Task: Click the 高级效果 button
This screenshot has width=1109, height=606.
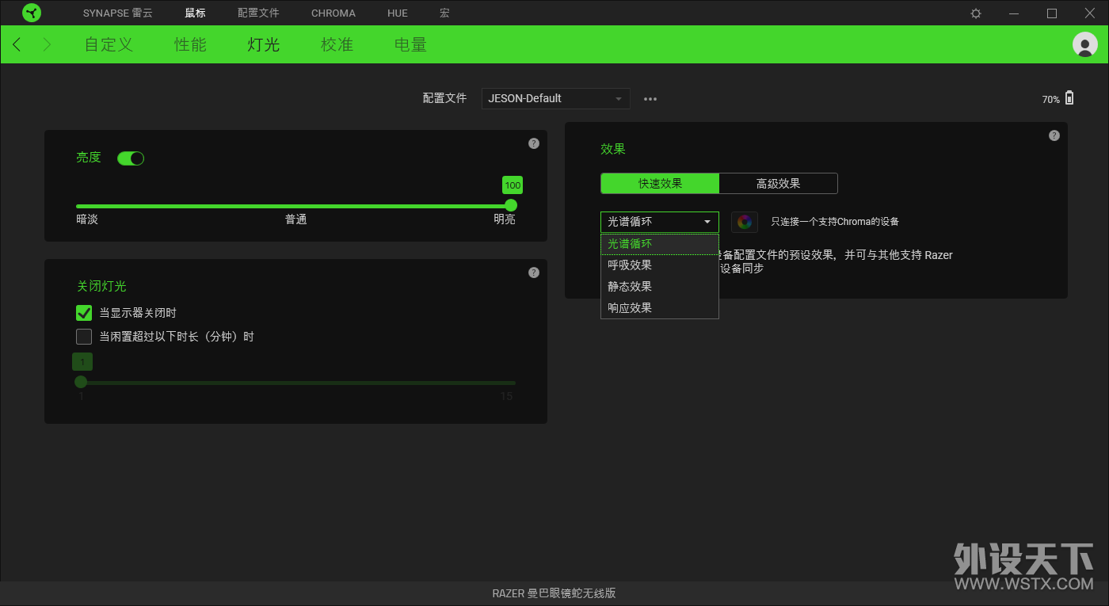Action: point(778,184)
